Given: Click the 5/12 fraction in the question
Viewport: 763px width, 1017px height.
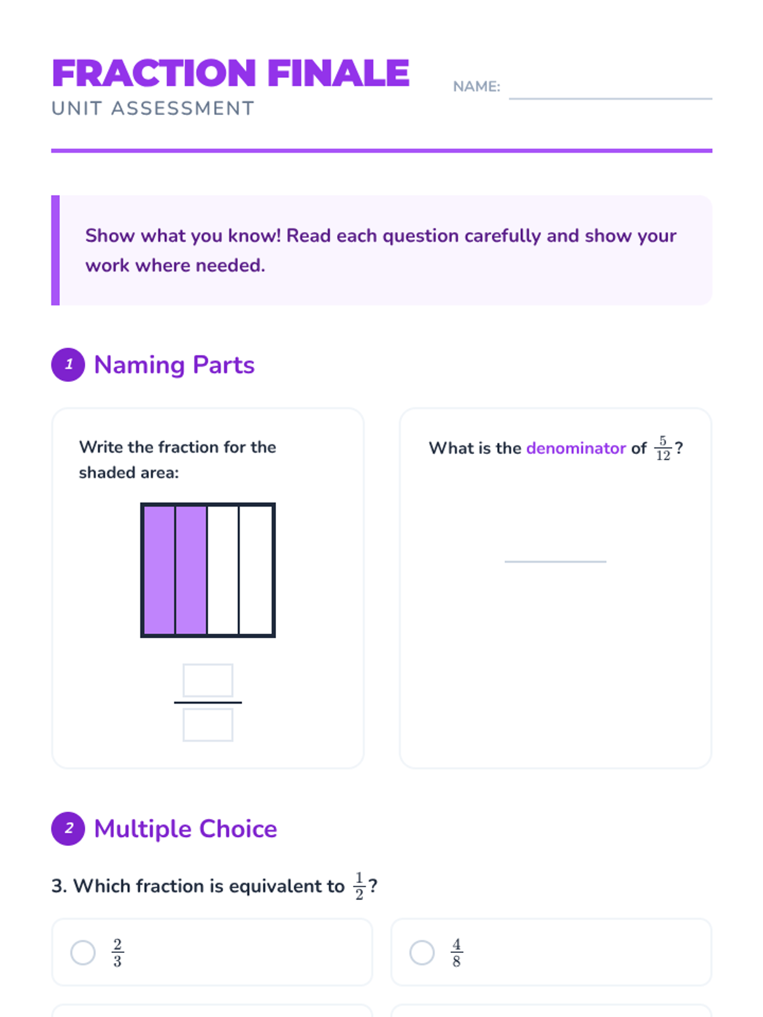Looking at the screenshot, I should [663, 448].
